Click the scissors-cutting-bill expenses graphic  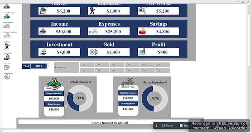click(128, 83)
